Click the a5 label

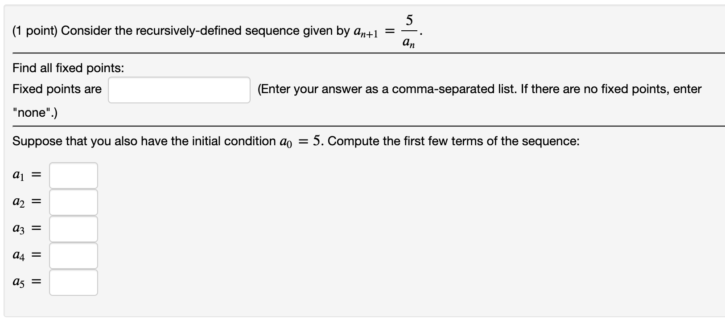click(x=19, y=282)
